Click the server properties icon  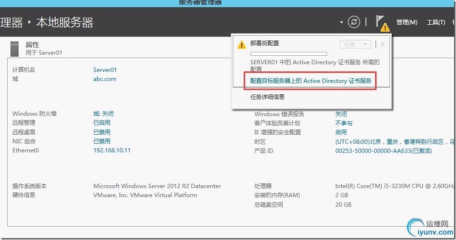click(x=14, y=49)
